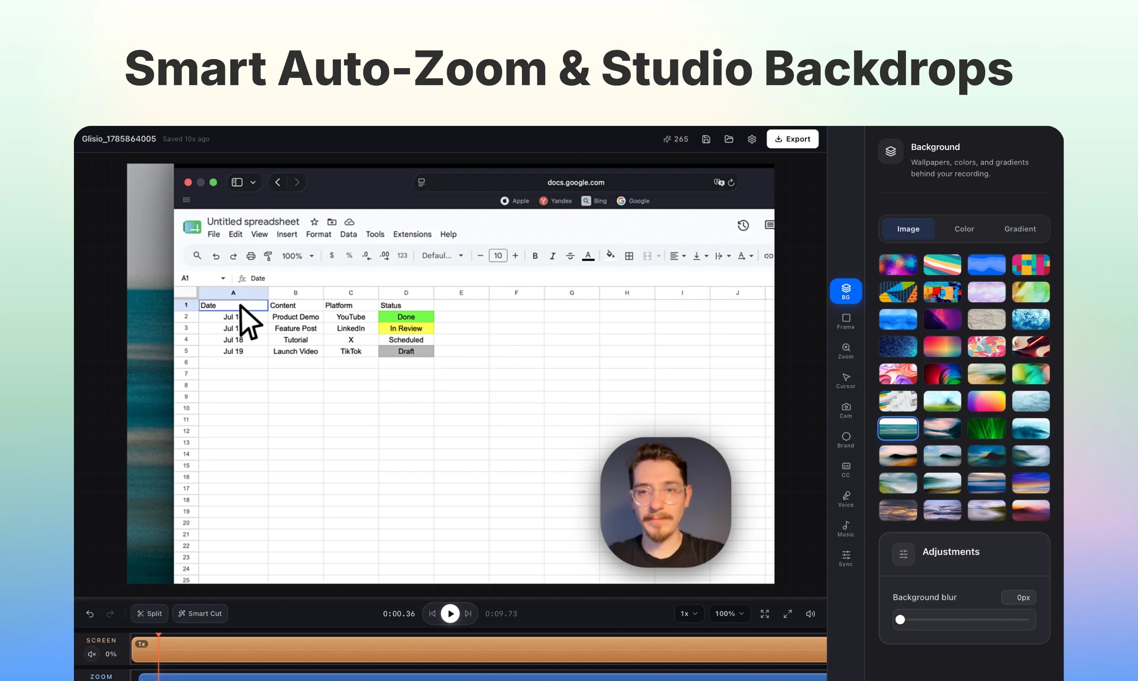Click the webcam overlay in preview

(665, 502)
